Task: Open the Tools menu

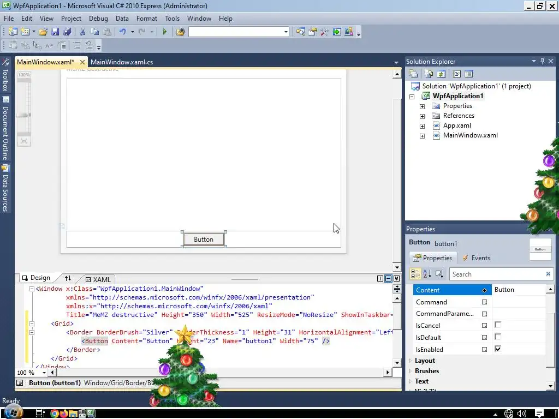Action: (x=172, y=19)
